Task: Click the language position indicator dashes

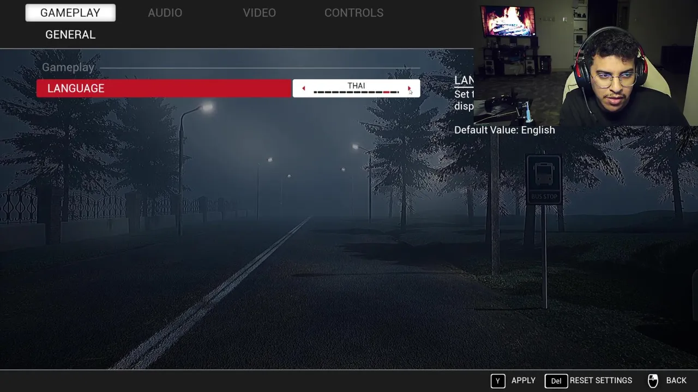Action: pos(356,93)
